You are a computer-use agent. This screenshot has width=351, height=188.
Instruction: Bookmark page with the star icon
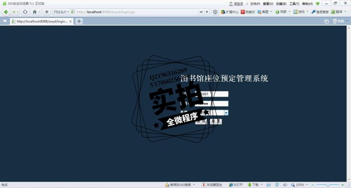point(46,12)
